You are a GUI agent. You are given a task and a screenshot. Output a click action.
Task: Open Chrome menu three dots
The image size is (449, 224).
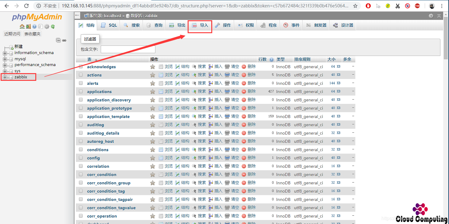click(442, 6)
